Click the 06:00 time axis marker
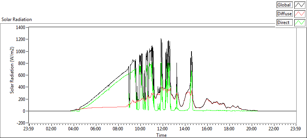The image size is (307, 138). [x=96, y=129]
